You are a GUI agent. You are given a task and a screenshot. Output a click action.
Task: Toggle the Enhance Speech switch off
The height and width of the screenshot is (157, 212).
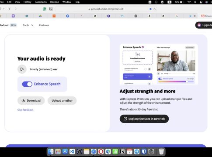pyautogui.click(x=27, y=84)
